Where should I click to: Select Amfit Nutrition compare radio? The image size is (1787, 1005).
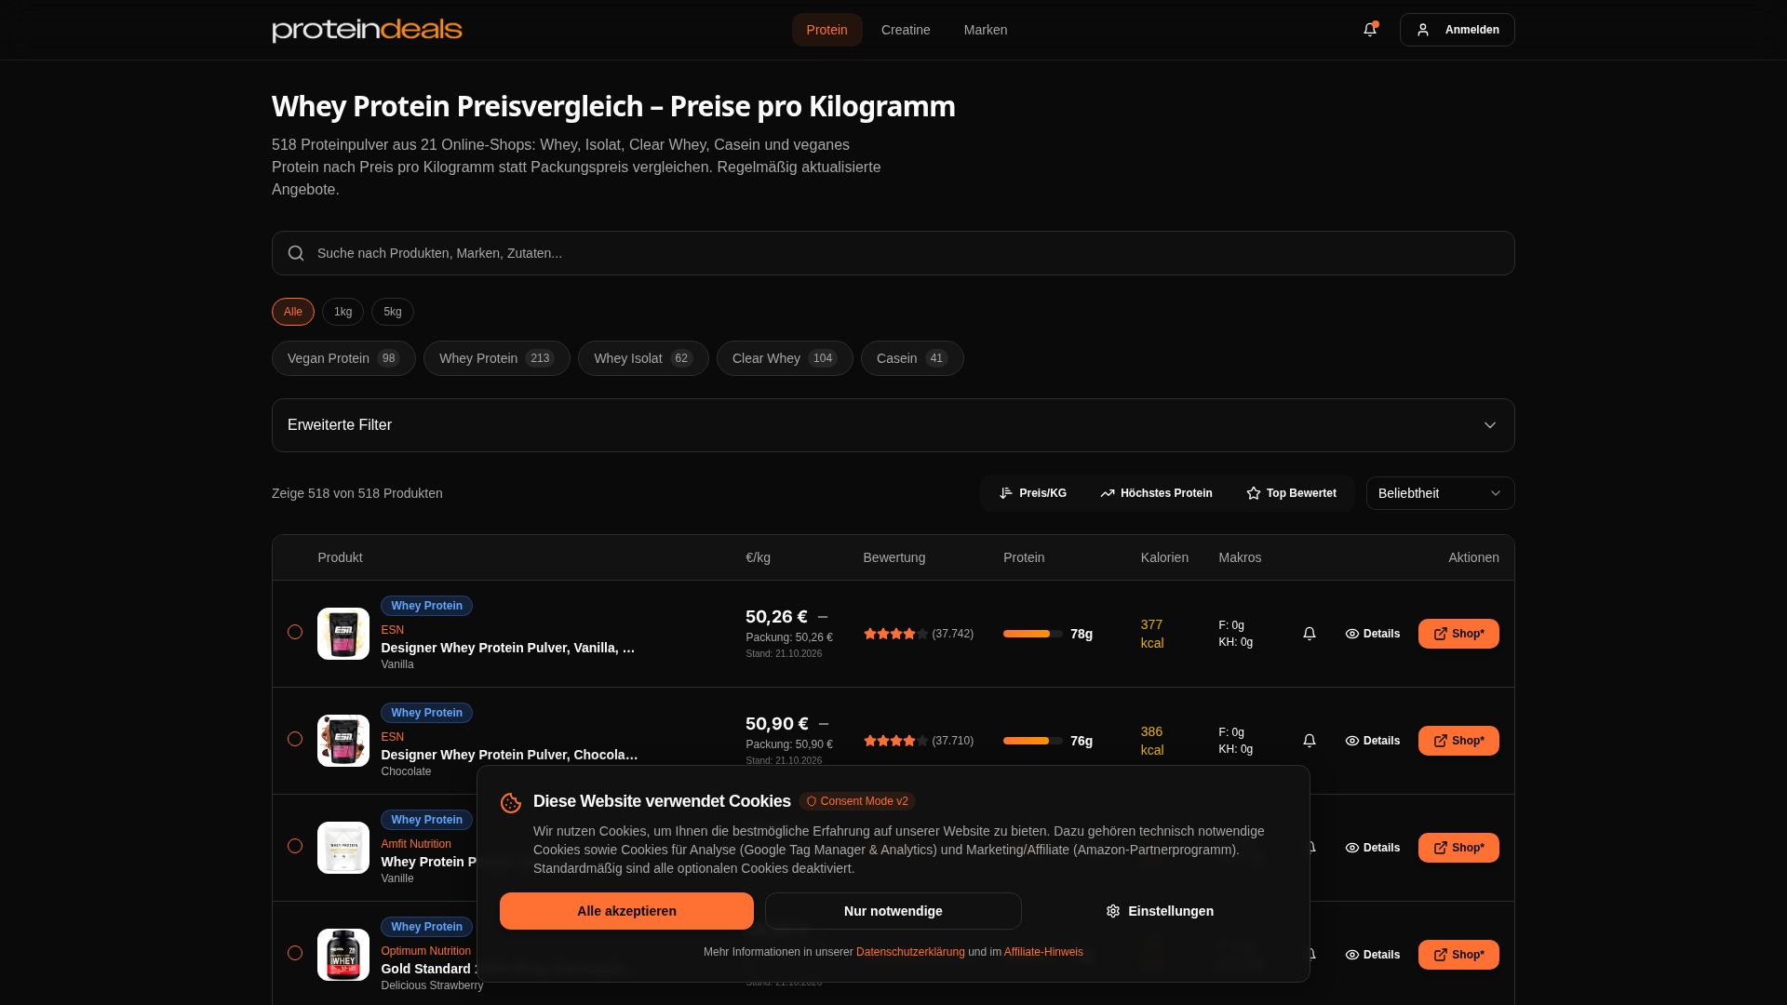coord(295,846)
